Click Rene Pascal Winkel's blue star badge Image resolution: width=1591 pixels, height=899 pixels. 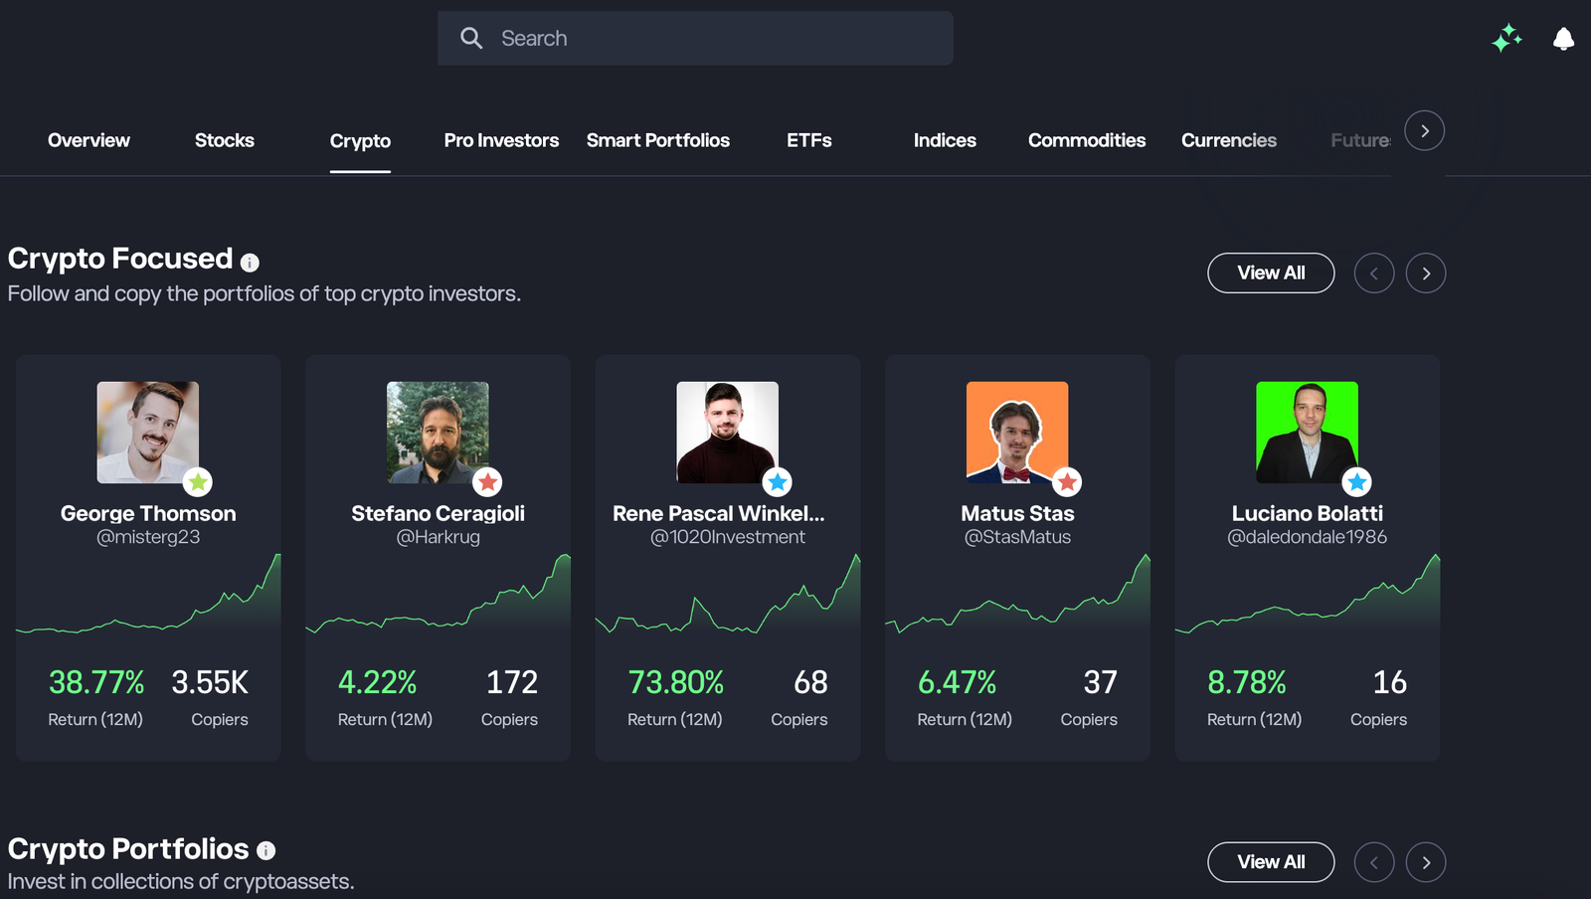click(778, 482)
